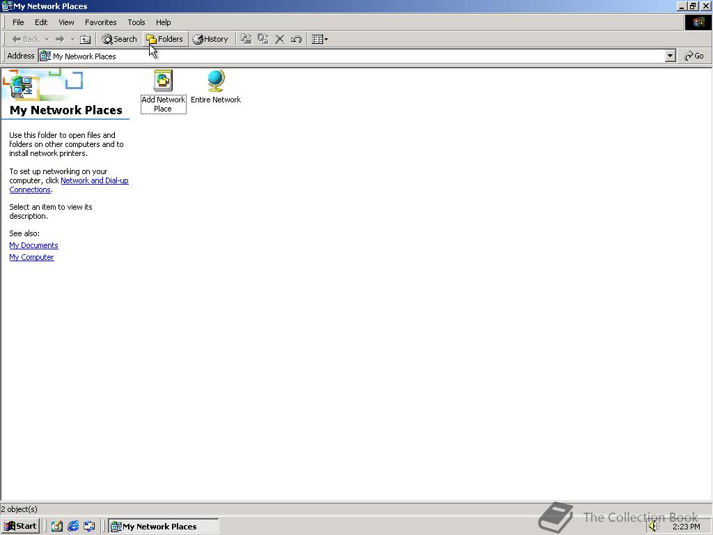Toggle the Folders pane

click(x=164, y=39)
